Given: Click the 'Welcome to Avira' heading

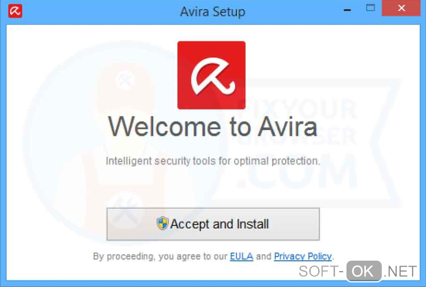Looking at the screenshot, I should pos(213,127).
